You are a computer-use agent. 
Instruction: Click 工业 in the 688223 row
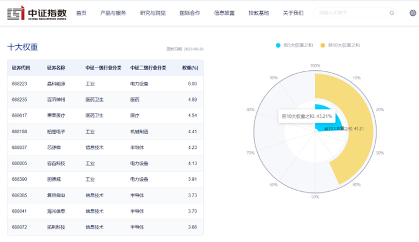[90, 83]
